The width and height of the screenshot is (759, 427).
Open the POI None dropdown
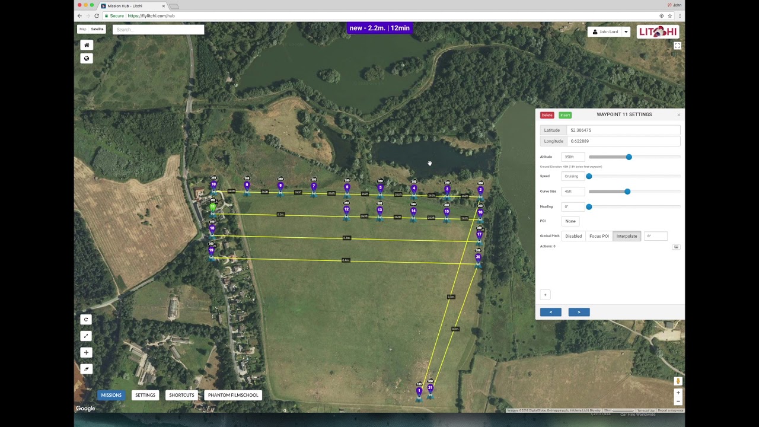(x=570, y=221)
